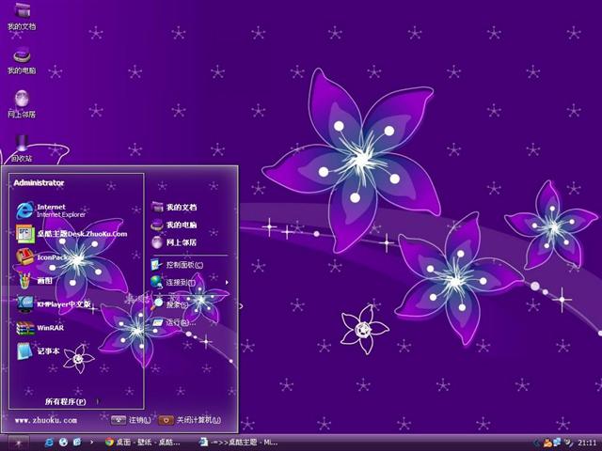Screen dimensions: 602x451
Task: Click the tray icon beside the clock
Action: pyautogui.click(x=568, y=443)
